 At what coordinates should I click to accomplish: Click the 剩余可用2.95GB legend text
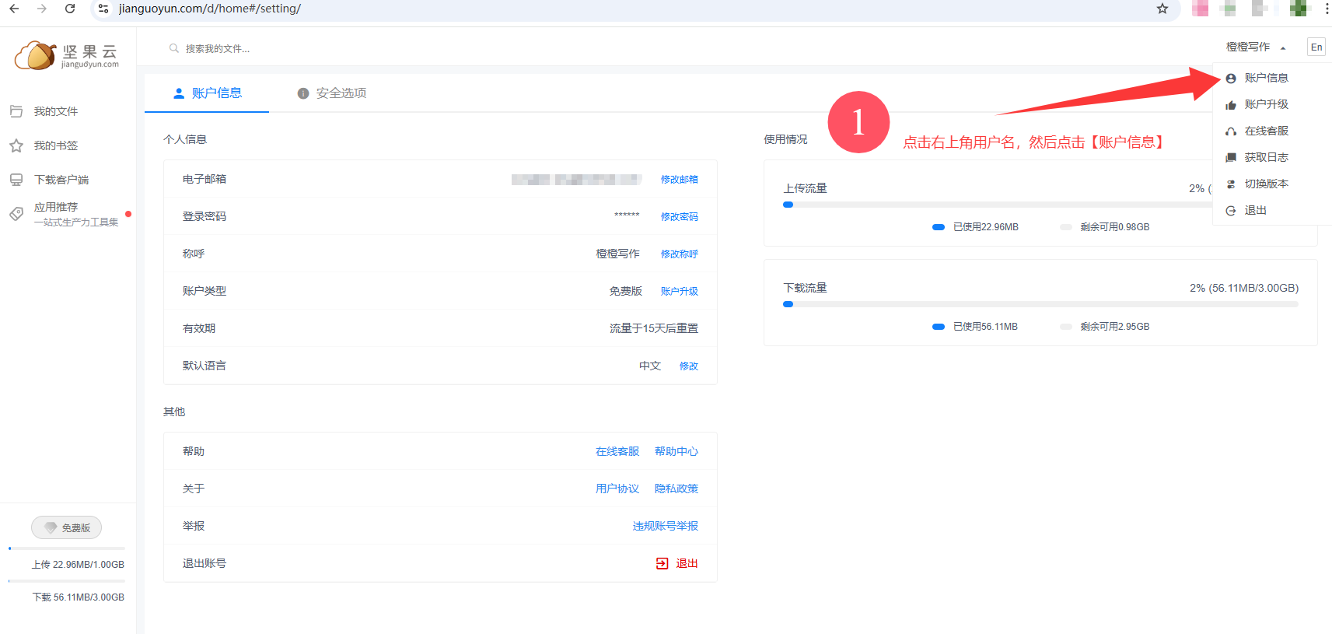(1115, 327)
